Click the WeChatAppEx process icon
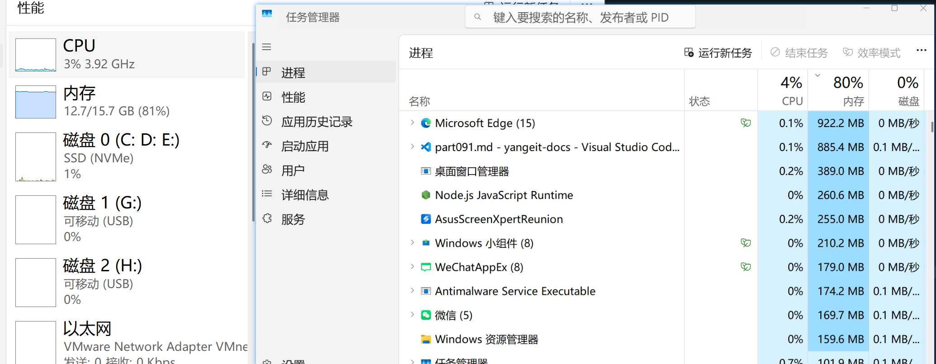The height and width of the screenshot is (364, 936). [x=425, y=267]
